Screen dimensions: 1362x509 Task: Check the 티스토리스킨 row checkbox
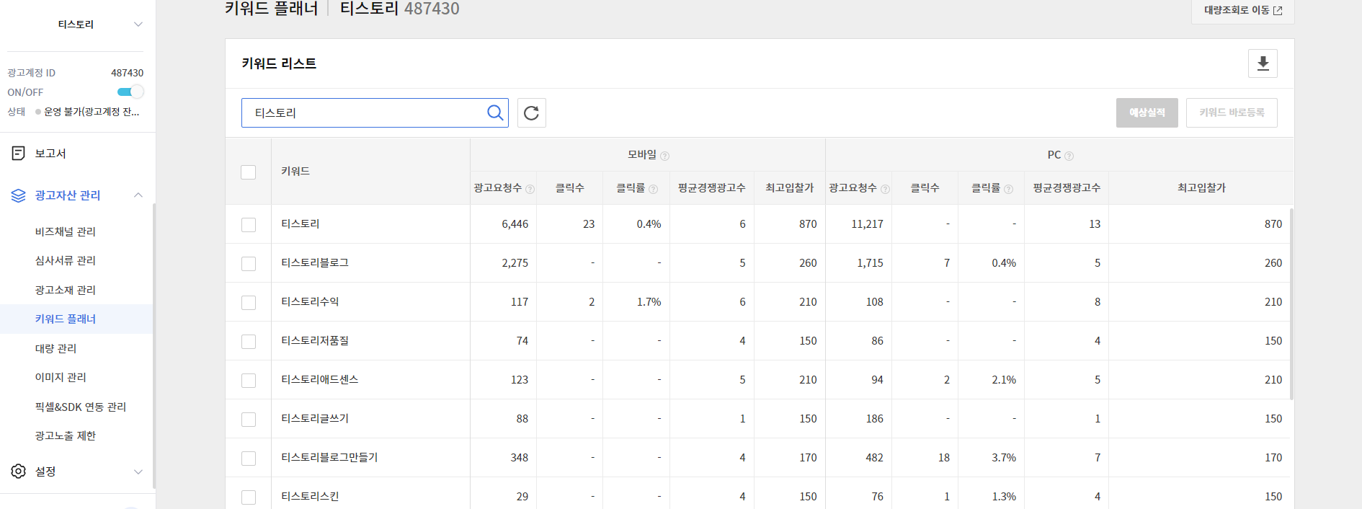click(249, 497)
